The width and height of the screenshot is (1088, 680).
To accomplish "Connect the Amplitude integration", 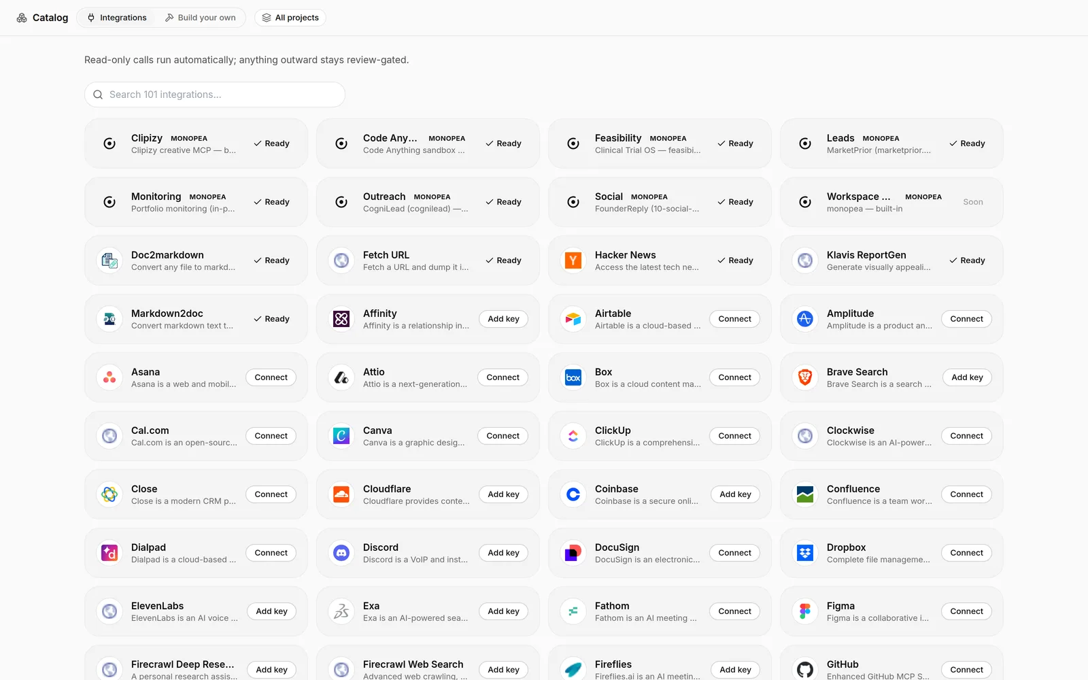I will [966, 319].
